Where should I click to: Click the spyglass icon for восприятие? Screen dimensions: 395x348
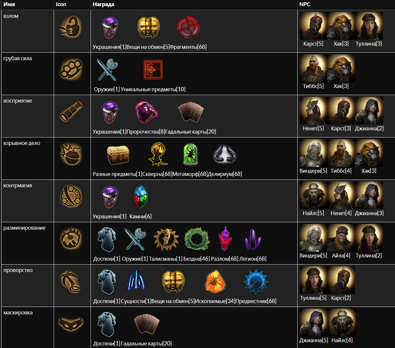71,112
